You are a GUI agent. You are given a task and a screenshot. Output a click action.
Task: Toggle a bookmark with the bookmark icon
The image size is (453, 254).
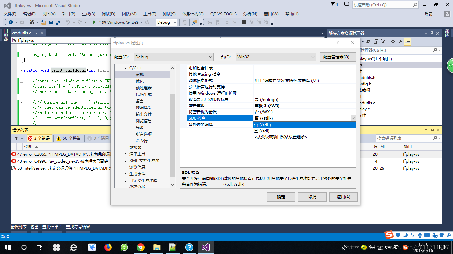(244, 22)
